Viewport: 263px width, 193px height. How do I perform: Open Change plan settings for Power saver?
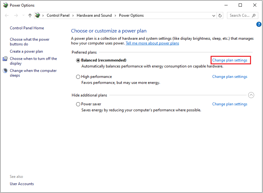tap(230, 104)
